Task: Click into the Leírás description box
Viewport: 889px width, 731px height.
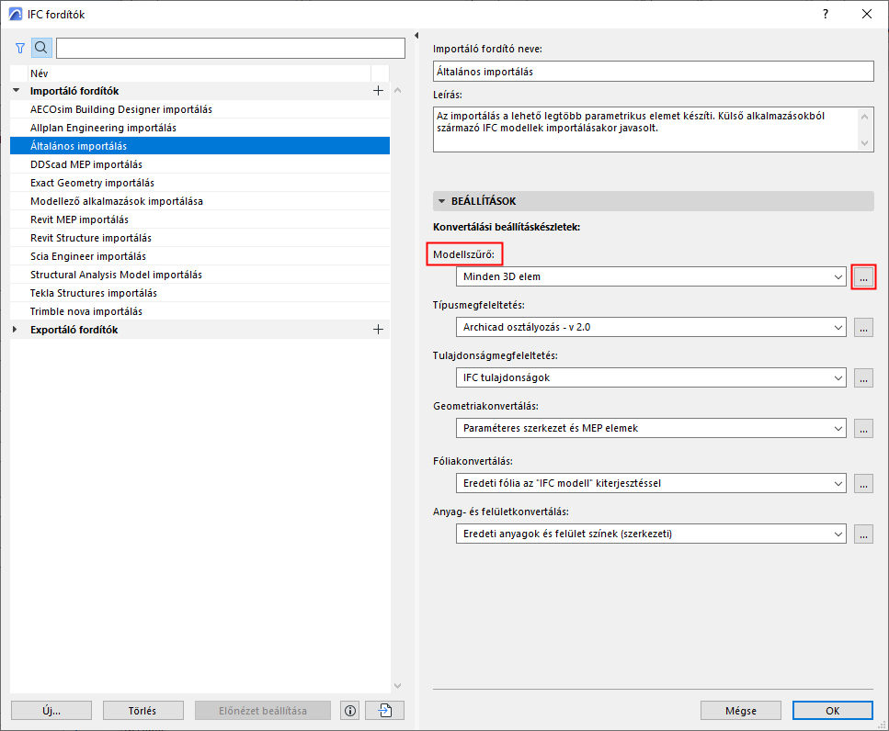Action: [x=653, y=129]
